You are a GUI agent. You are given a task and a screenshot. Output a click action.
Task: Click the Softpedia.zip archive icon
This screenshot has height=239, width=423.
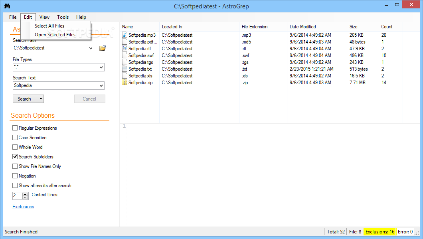(x=125, y=82)
